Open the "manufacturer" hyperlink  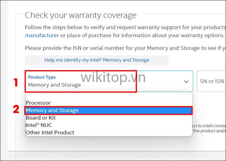click(x=42, y=35)
